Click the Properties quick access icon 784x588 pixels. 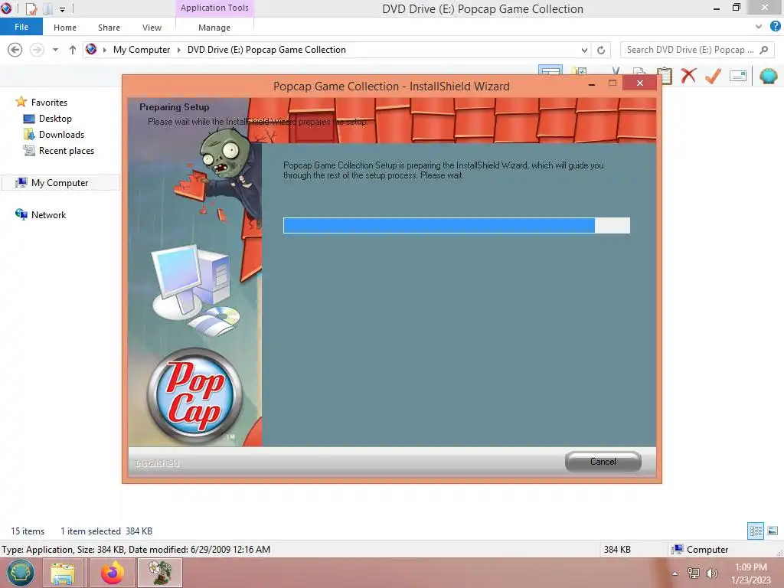click(31, 8)
